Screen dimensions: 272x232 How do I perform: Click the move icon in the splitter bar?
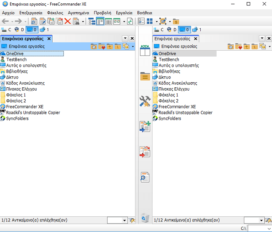pos(145,152)
